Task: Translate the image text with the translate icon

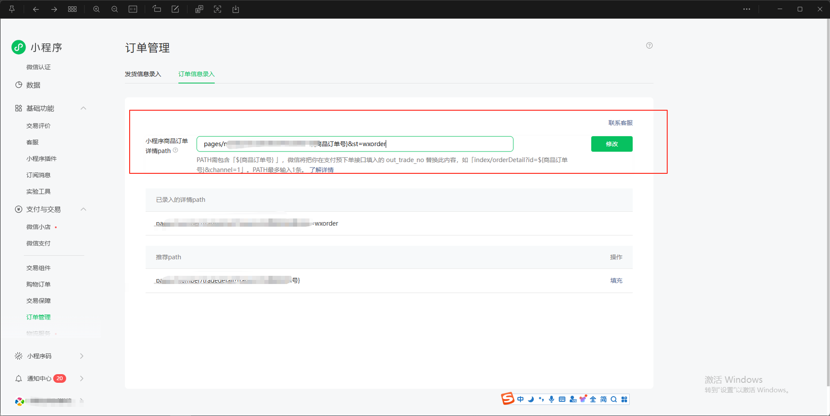Action: coord(199,9)
